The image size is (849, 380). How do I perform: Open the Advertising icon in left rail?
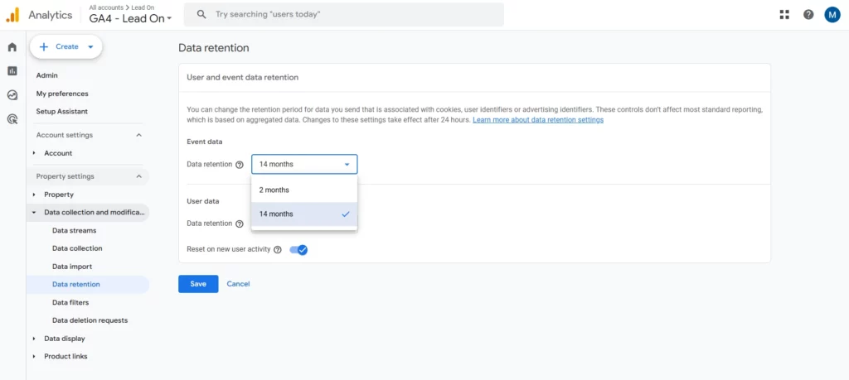point(12,119)
